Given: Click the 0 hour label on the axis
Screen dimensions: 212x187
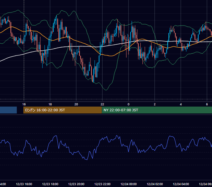Looking at the screenshot, I should (128, 104).
